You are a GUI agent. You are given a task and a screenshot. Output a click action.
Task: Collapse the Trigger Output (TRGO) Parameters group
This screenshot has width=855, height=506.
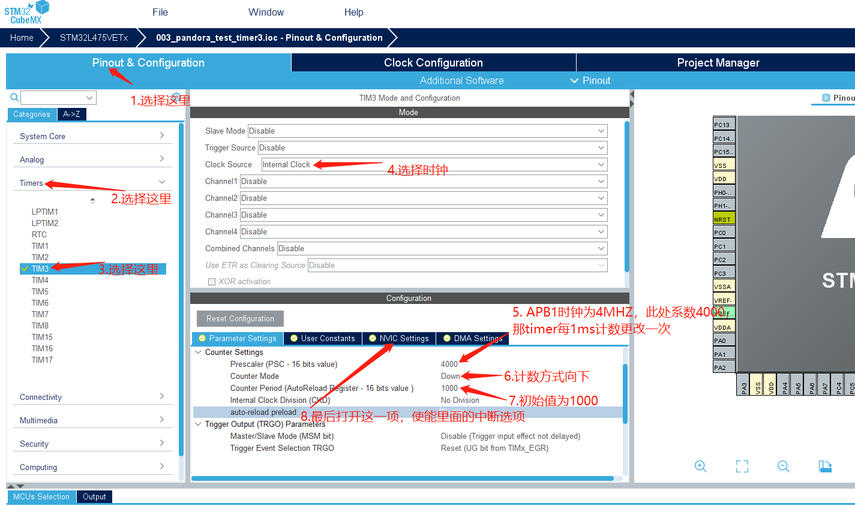[199, 424]
